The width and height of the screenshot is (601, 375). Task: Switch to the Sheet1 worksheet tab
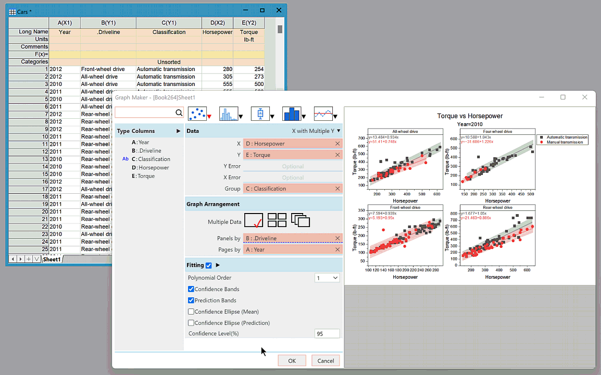tap(52, 259)
